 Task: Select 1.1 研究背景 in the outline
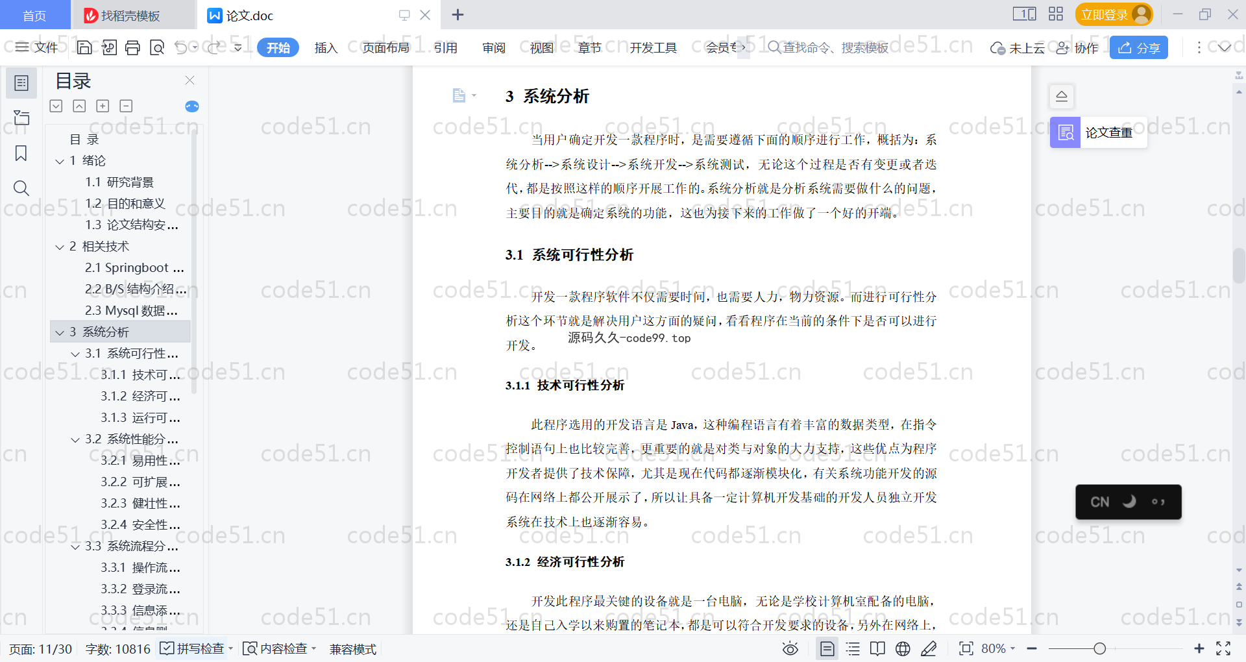(119, 182)
